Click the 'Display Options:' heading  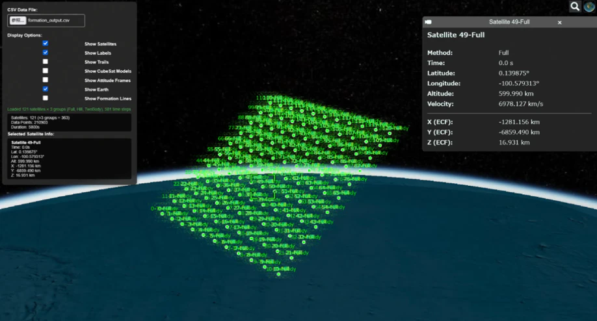click(24, 35)
